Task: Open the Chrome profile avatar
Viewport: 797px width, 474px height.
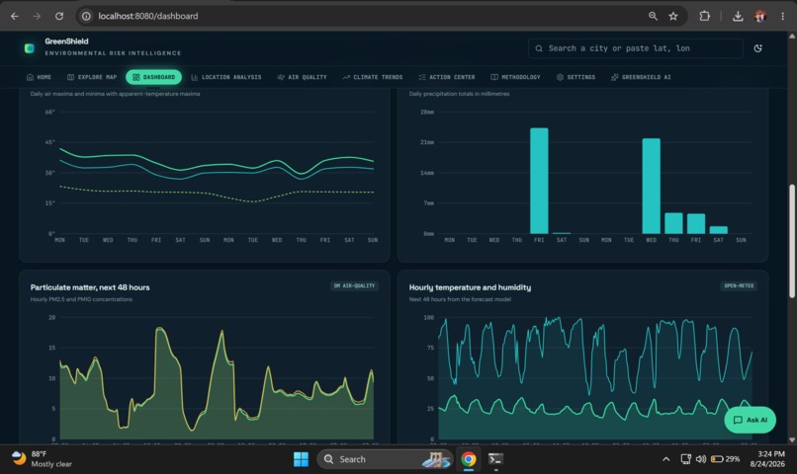Action: pos(760,16)
